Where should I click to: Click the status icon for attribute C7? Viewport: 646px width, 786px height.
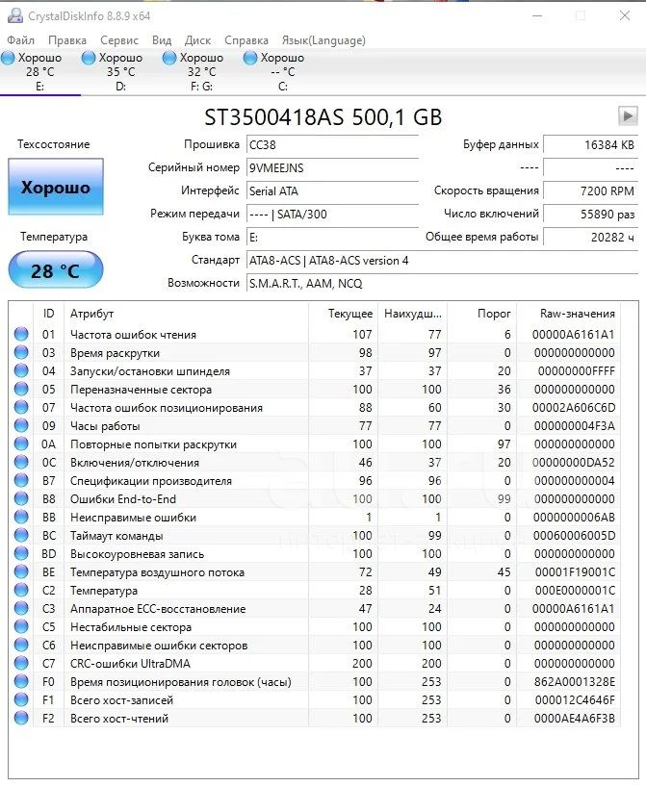tap(21, 663)
